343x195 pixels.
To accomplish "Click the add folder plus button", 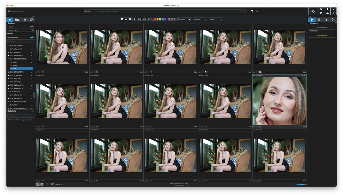I will 33,34.
